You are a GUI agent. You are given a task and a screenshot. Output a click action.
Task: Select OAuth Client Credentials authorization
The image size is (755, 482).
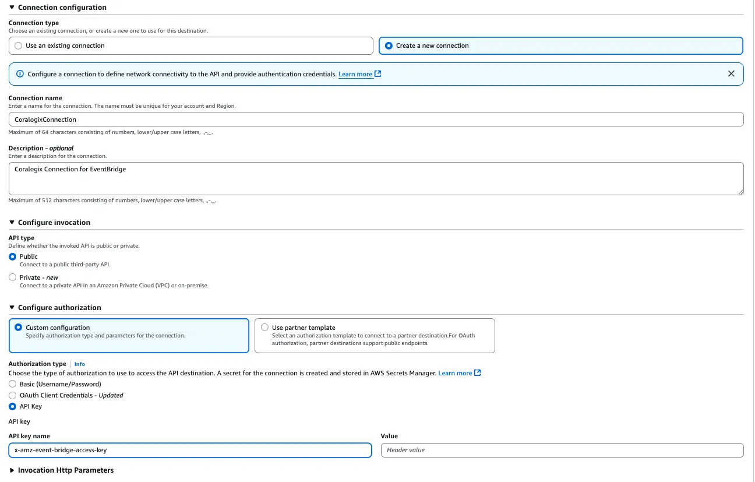coord(12,395)
